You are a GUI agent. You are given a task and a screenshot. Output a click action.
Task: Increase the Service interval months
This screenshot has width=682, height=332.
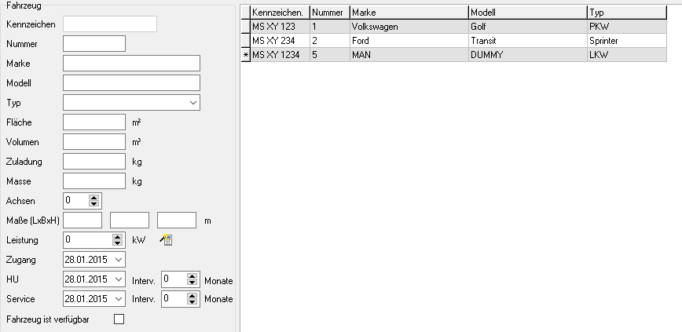[x=192, y=295]
